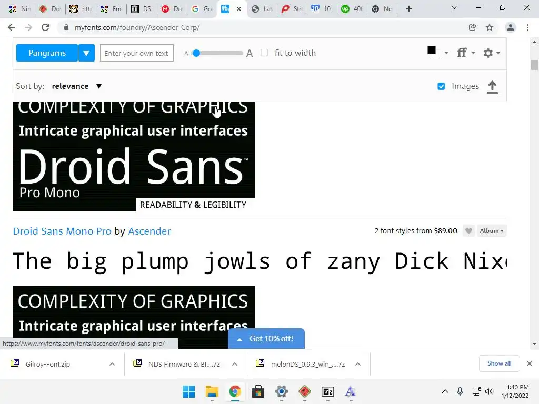This screenshot has height=404, width=539.
Task: Open the Chrome profile avatar
Action: pyautogui.click(x=511, y=27)
